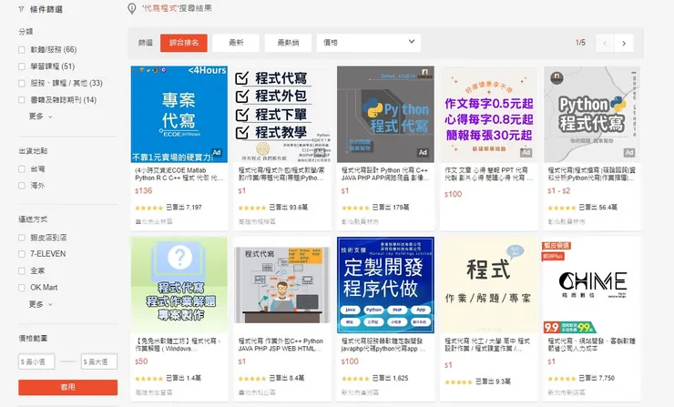Open the programmer-at-desk 程式代寫 product image

pyautogui.click(x=282, y=285)
